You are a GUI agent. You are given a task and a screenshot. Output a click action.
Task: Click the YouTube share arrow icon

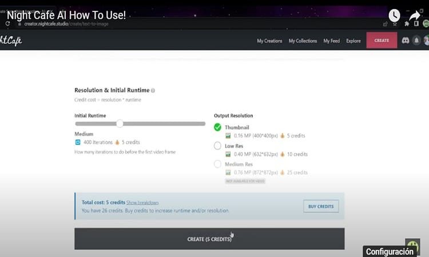(x=415, y=15)
